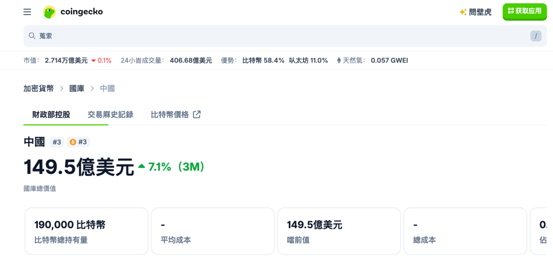Click the sparkle icon beside 問壁虎
The height and width of the screenshot is (259, 553).
coord(463,12)
